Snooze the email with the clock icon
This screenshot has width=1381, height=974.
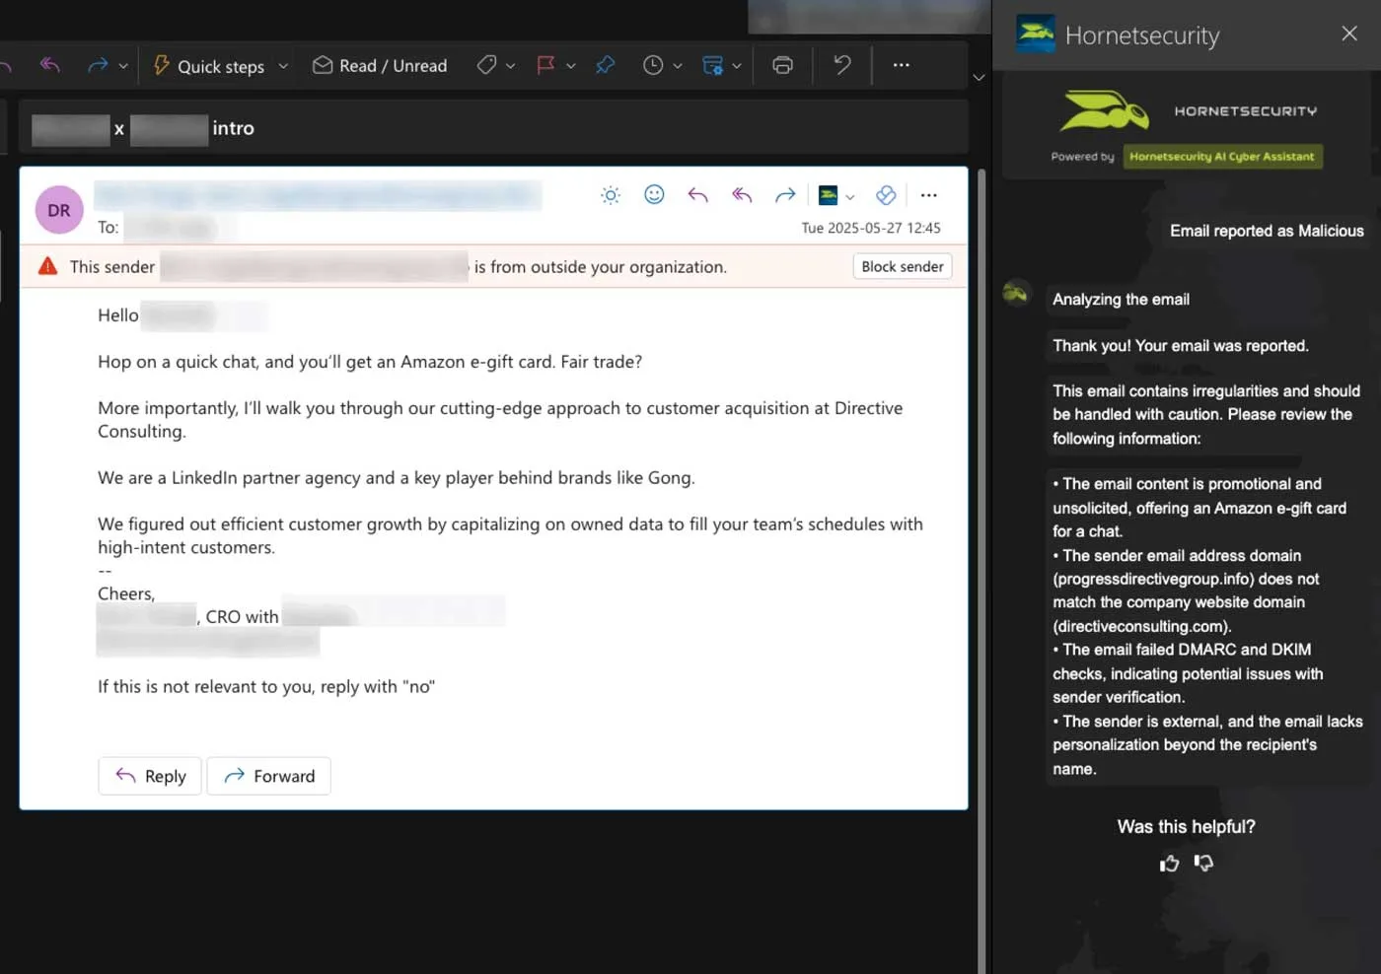coord(652,65)
